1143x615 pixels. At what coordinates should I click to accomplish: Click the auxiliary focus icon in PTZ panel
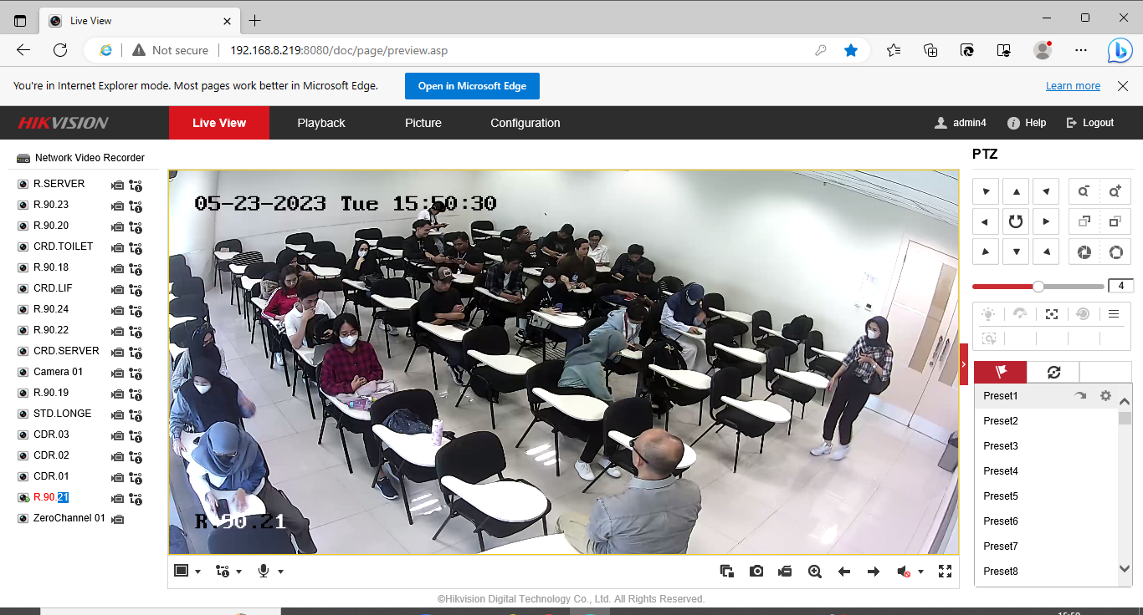tap(1052, 314)
